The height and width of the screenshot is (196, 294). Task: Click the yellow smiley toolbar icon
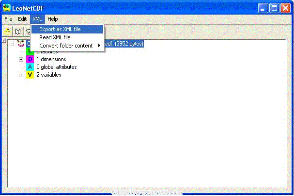[7, 32]
